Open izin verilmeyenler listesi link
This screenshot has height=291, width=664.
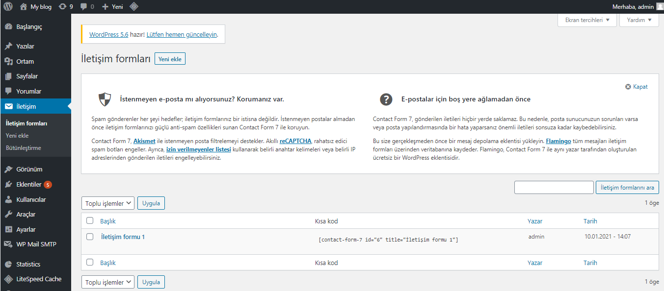(x=199, y=149)
